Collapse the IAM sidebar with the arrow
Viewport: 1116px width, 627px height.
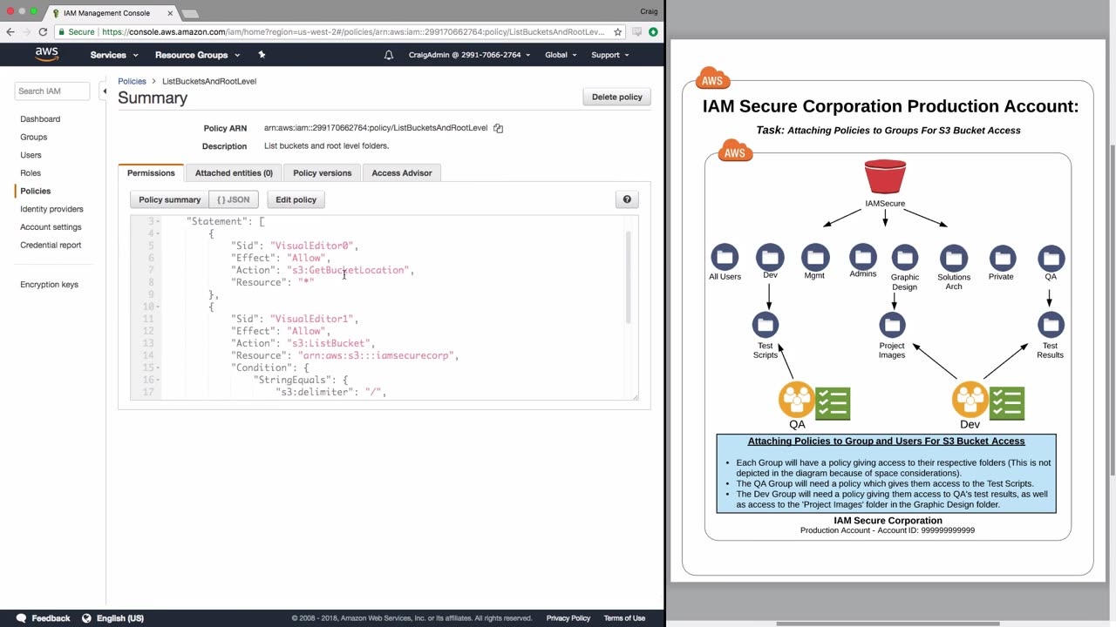tap(104, 91)
